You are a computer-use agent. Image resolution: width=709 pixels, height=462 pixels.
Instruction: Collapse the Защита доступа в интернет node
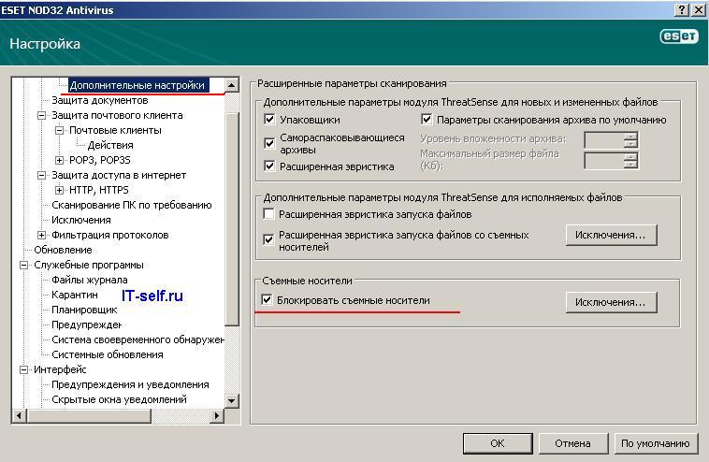(41, 175)
